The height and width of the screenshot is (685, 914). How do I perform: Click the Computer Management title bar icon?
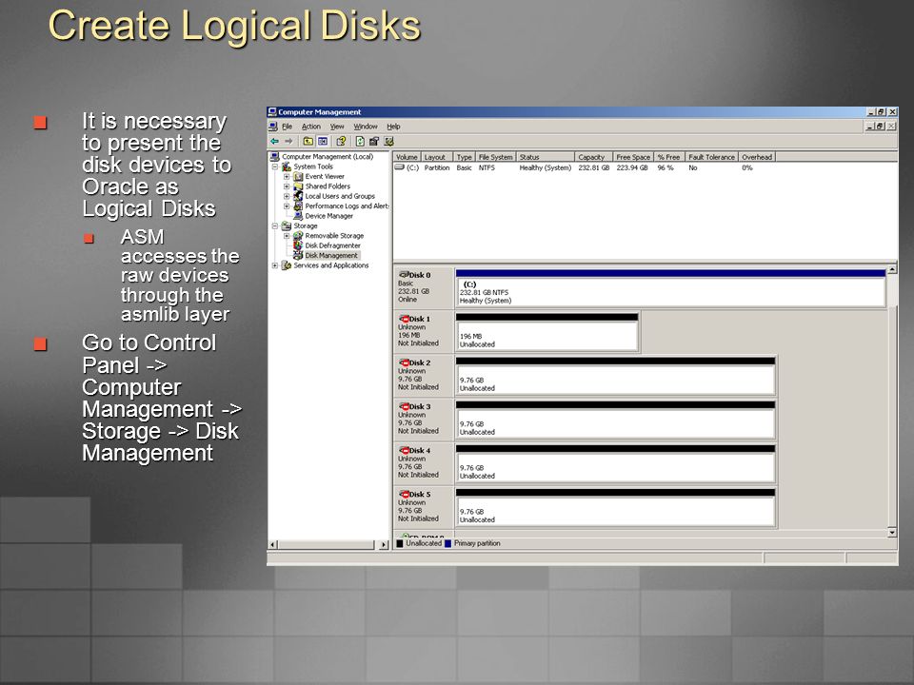point(272,112)
